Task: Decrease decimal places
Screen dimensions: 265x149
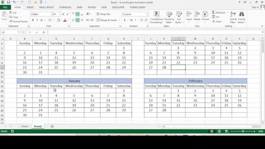Action: point(146,20)
